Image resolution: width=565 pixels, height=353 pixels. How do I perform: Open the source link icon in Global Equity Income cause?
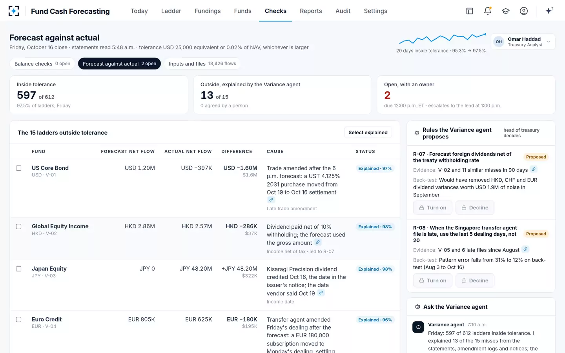click(x=318, y=242)
